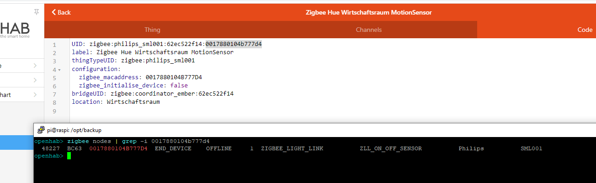Open the sidebar item ending in 'hart'
The width and height of the screenshot is (596, 183).
click(x=22, y=95)
